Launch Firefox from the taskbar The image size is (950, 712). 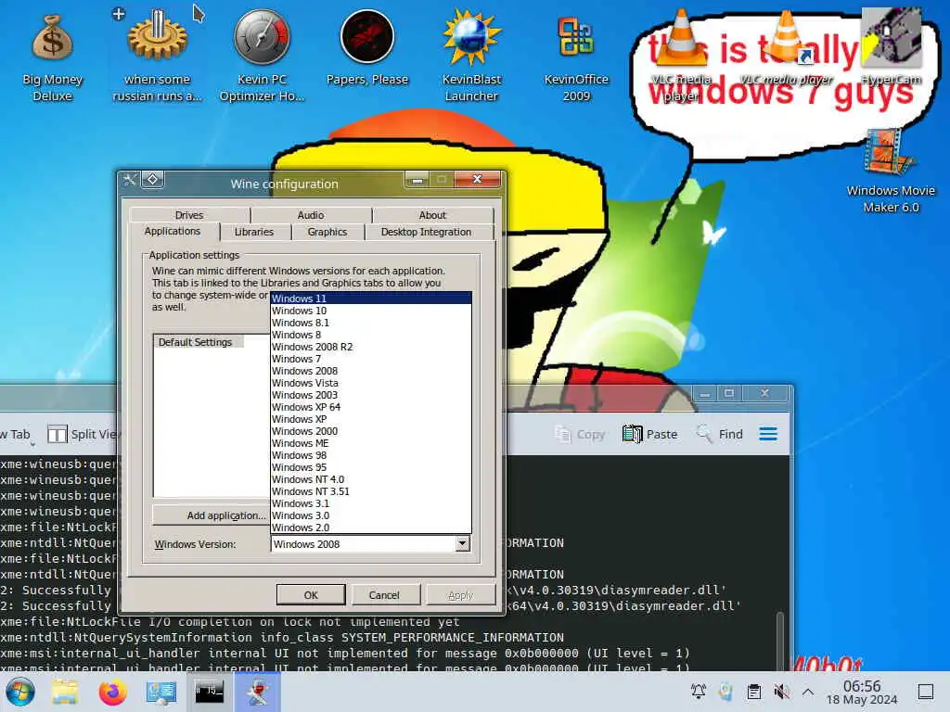click(x=112, y=692)
